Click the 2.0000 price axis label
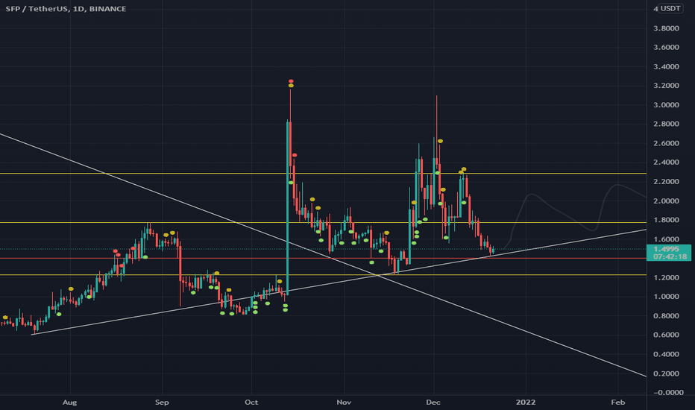This screenshot has height=410, width=695. tap(666, 201)
